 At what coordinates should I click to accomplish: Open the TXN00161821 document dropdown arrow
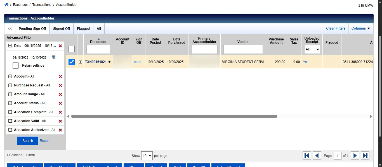(x=109, y=62)
